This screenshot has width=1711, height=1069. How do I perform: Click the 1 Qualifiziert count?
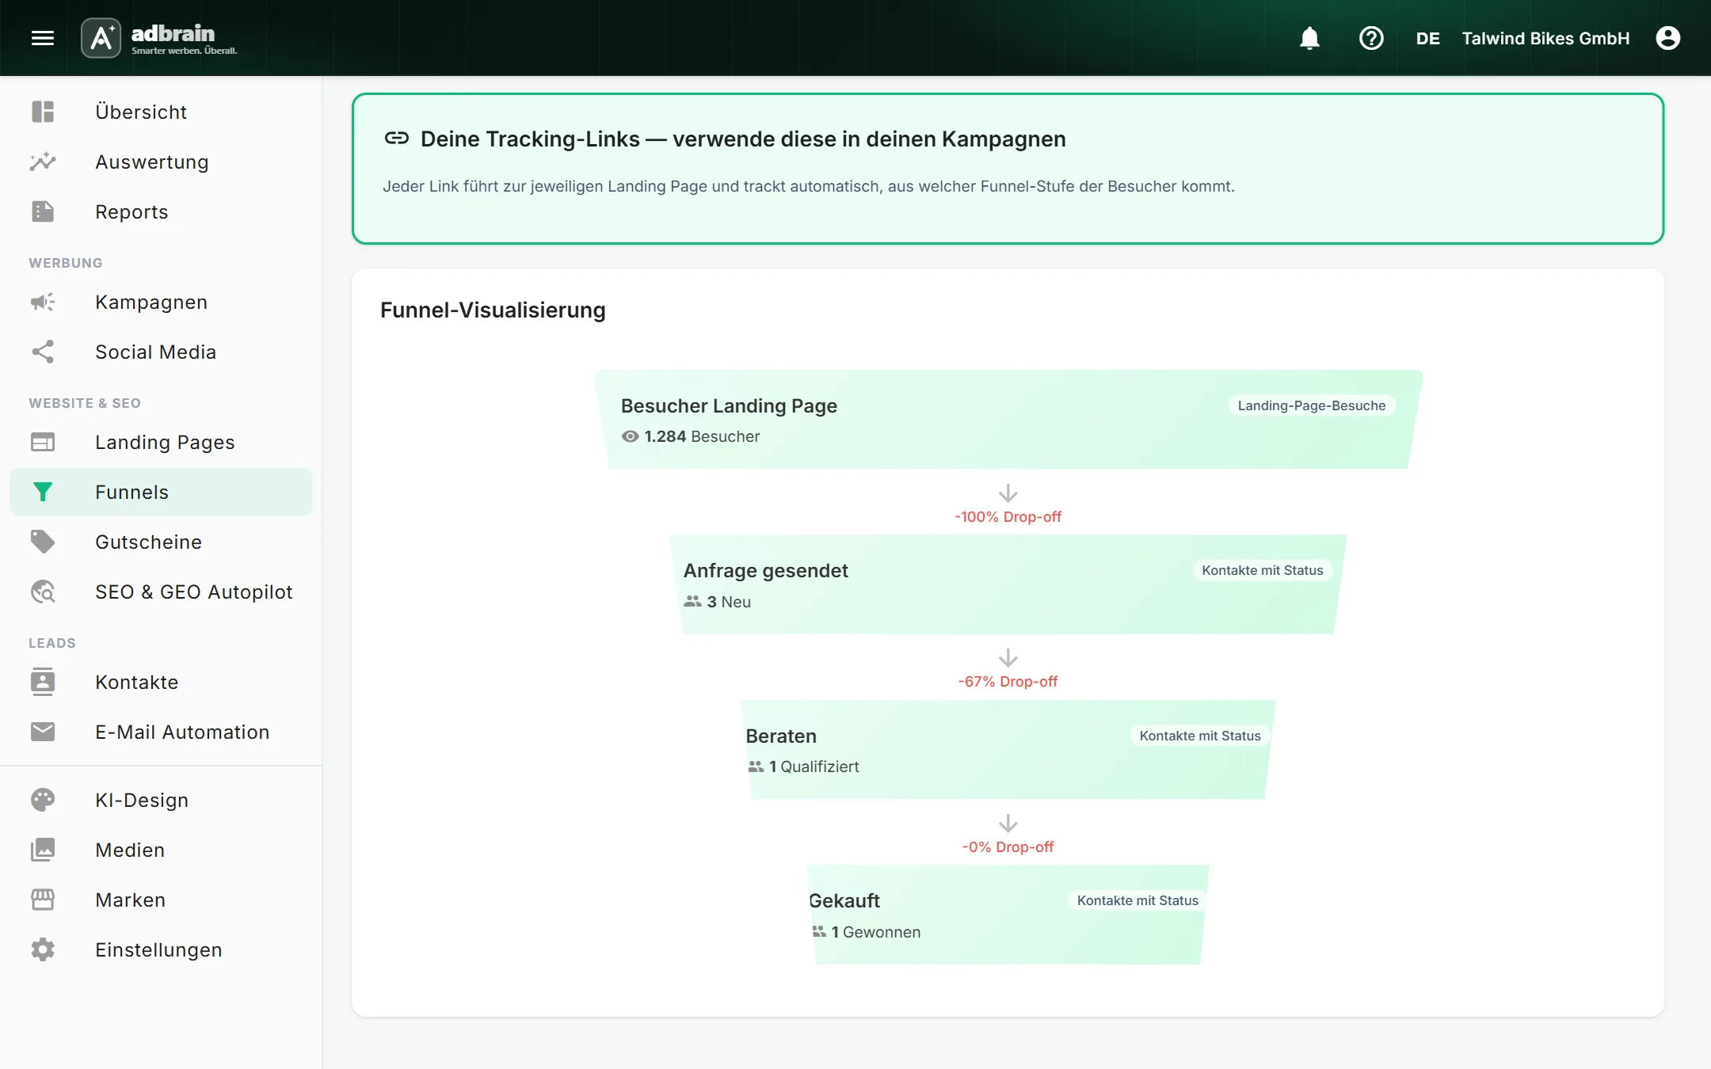click(x=803, y=767)
